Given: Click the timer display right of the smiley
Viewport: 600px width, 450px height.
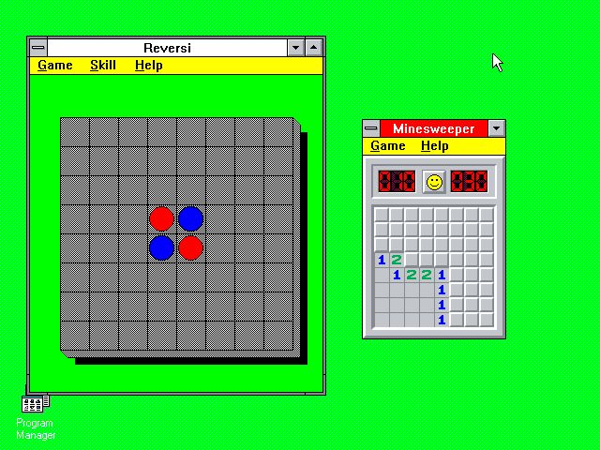Looking at the screenshot, I should 469,181.
